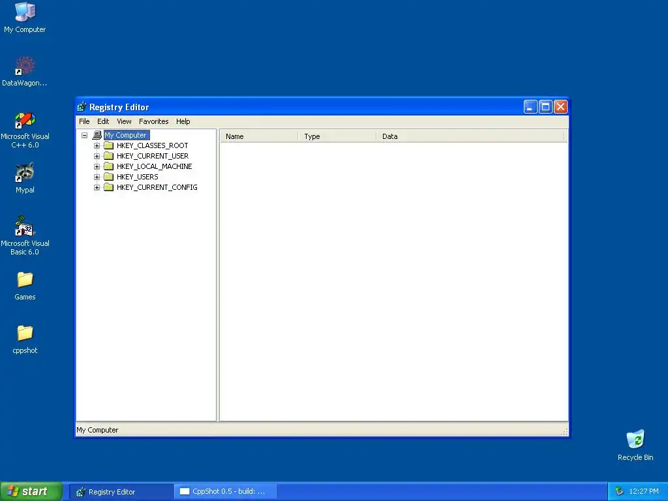Expand the HKEY_USERS key
The width and height of the screenshot is (668, 501).
[97, 177]
